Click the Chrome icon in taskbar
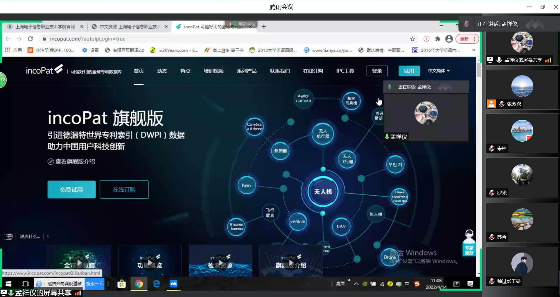 pos(139,284)
